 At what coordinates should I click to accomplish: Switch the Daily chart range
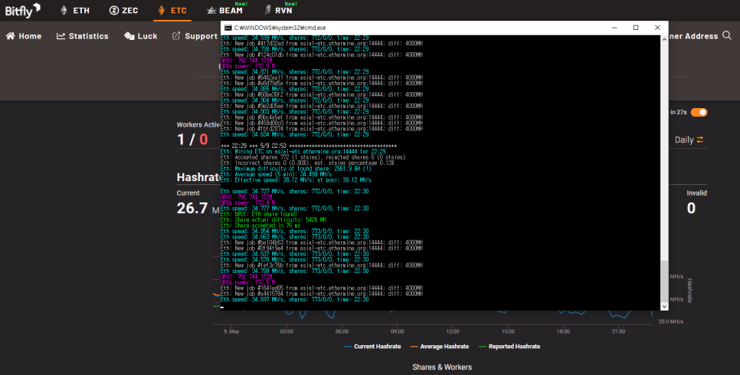click(x=689, y=140)
